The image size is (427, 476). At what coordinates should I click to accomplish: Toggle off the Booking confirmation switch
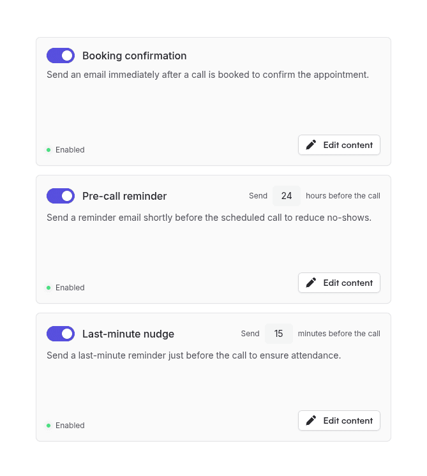(x=61, y=56)
